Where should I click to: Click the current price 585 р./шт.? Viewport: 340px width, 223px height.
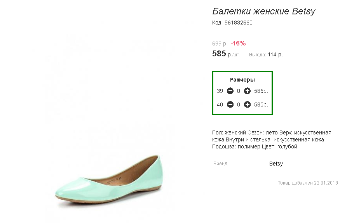click(226, 54)
